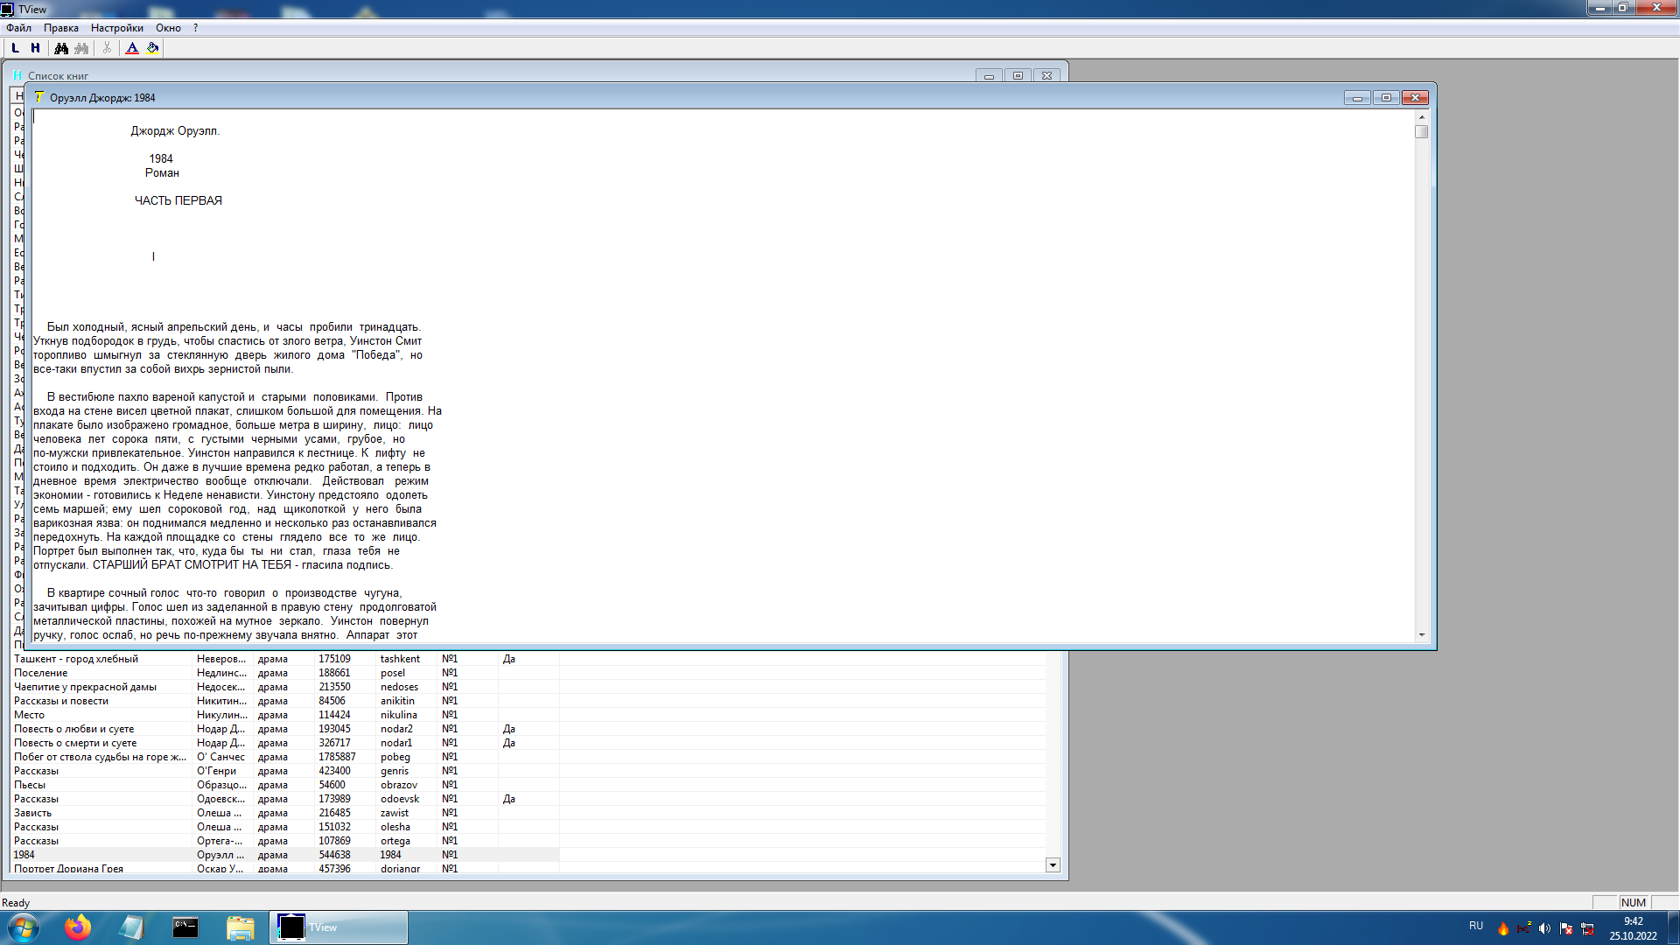Open the Окно menu
Viewport: 1680px width, 945px height.
pos(168,28)
